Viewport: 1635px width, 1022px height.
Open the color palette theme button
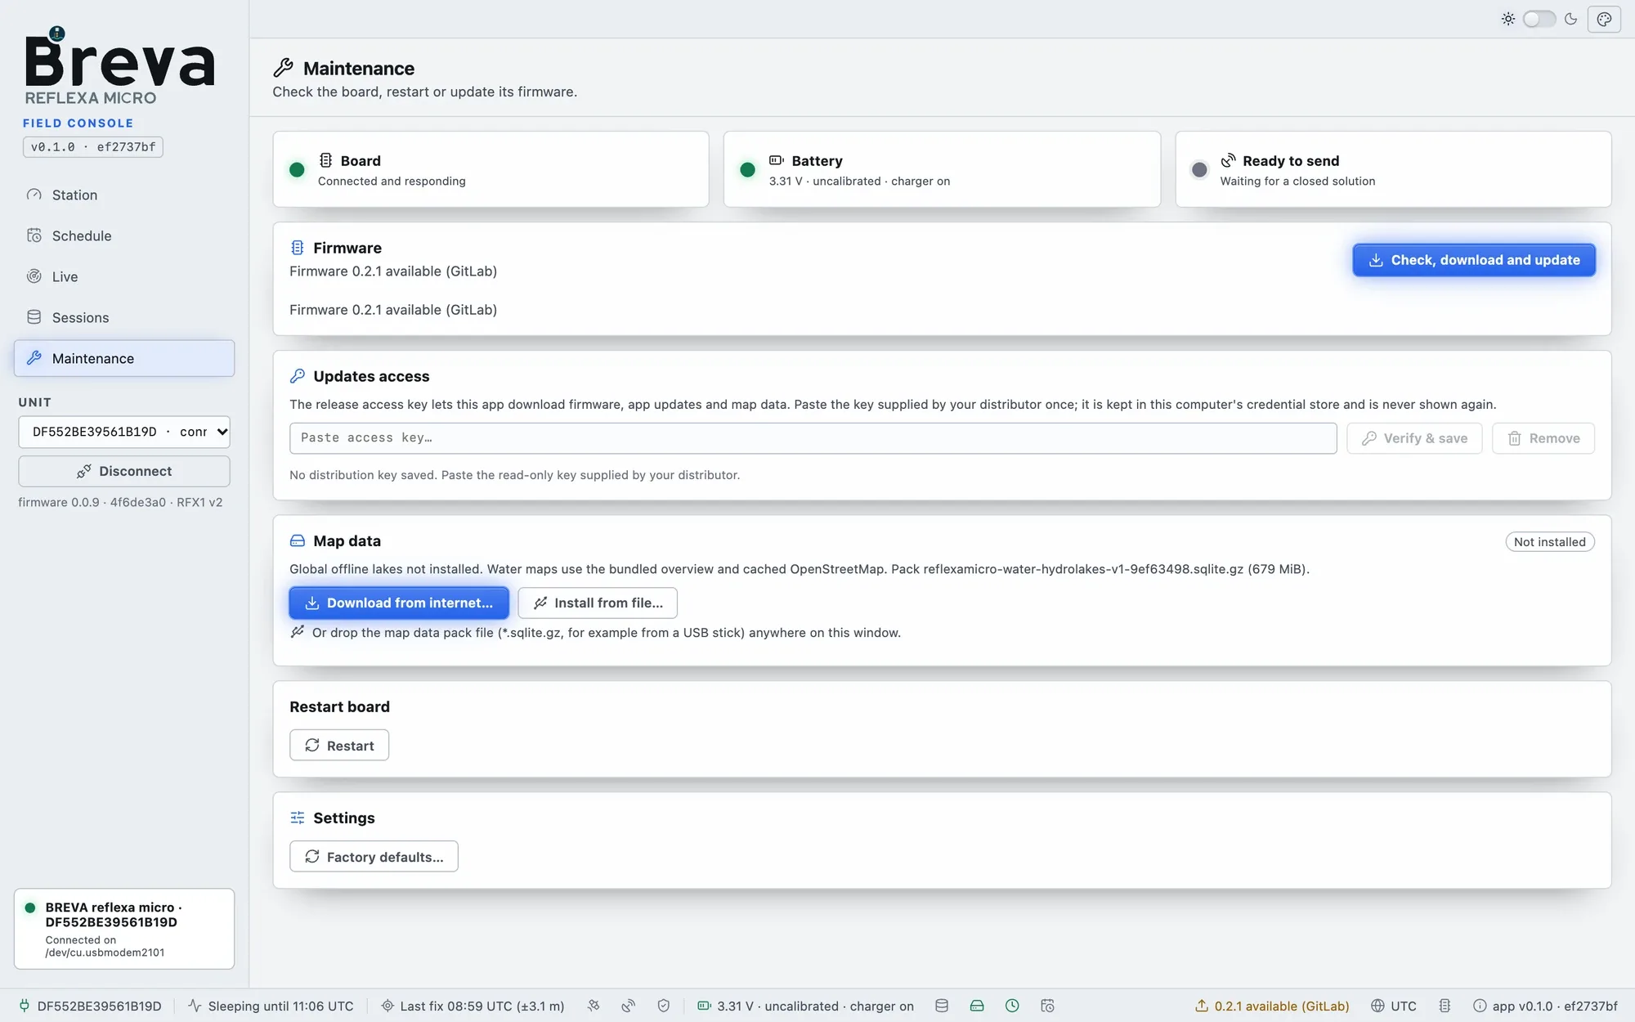[x=1604, y=19]
